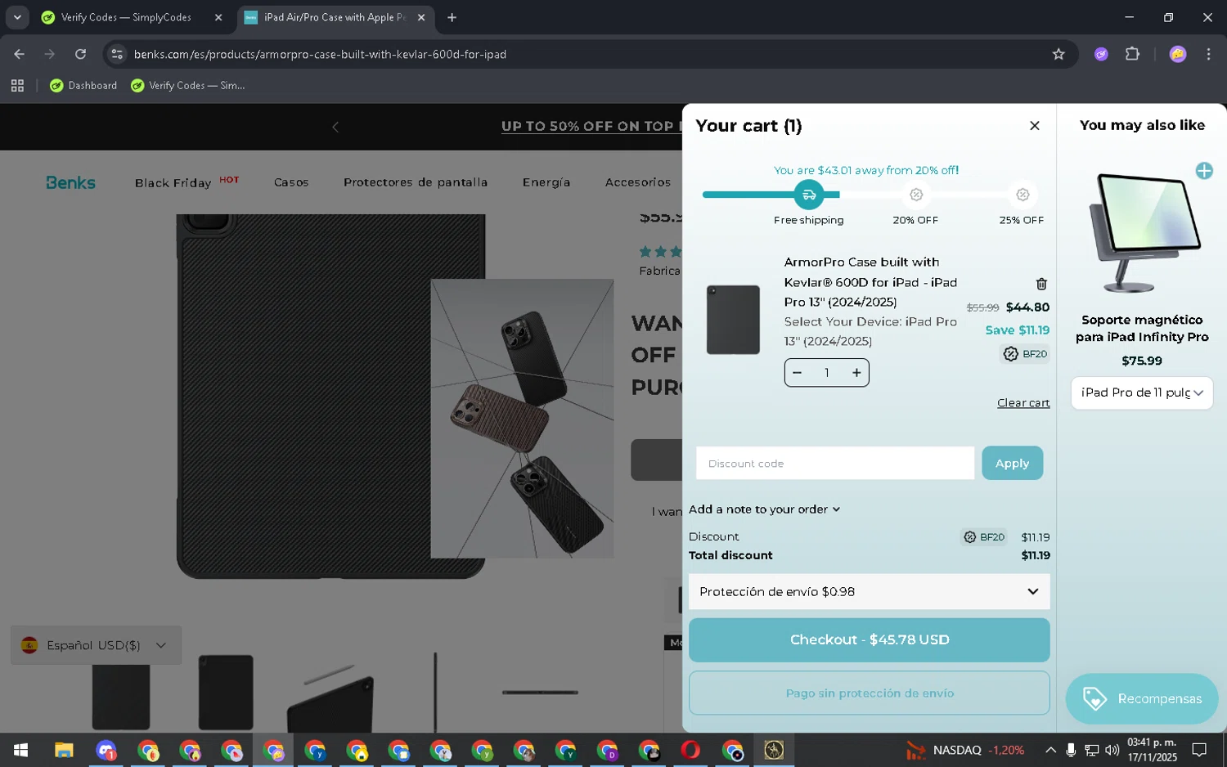Click the benks.com address bar URL
Screen dimensions: 1227x767
[x=320, y=54]
